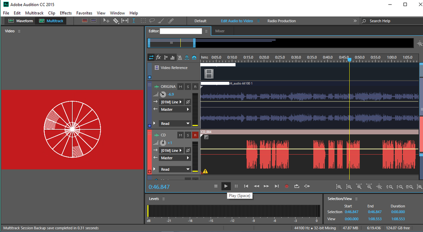The height and width of the screenshot is (232, 423).
Task: Zoom out full on both axes
Action: (x=379, y=187)
